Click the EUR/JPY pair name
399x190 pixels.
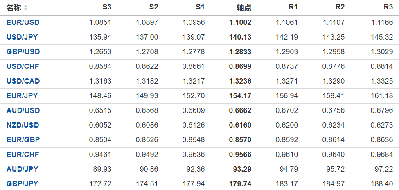[x=22, y=96]
